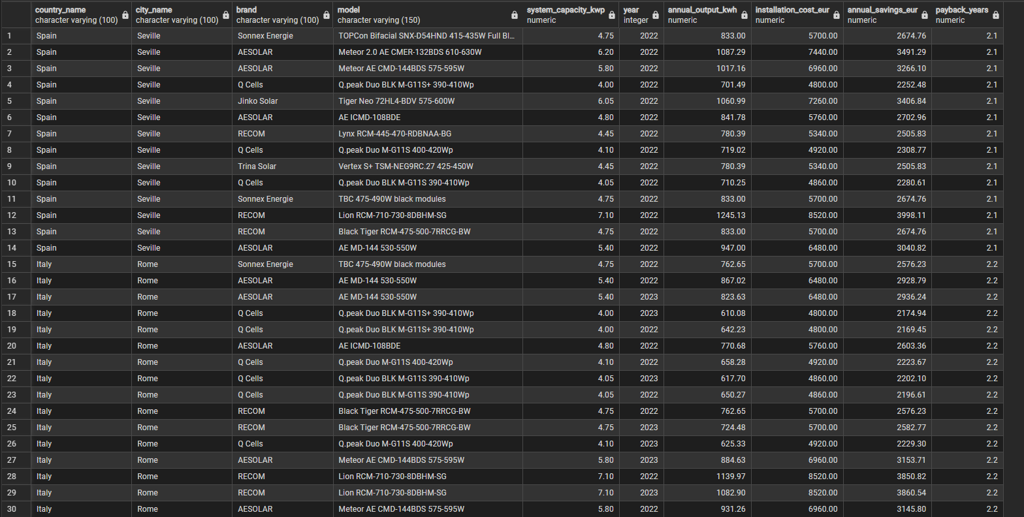Click the 3491.29 annual savings cell
Image resolution: width=1024 pixels, height=517 pixels.
pyautogui.click(x=888, y=52)
